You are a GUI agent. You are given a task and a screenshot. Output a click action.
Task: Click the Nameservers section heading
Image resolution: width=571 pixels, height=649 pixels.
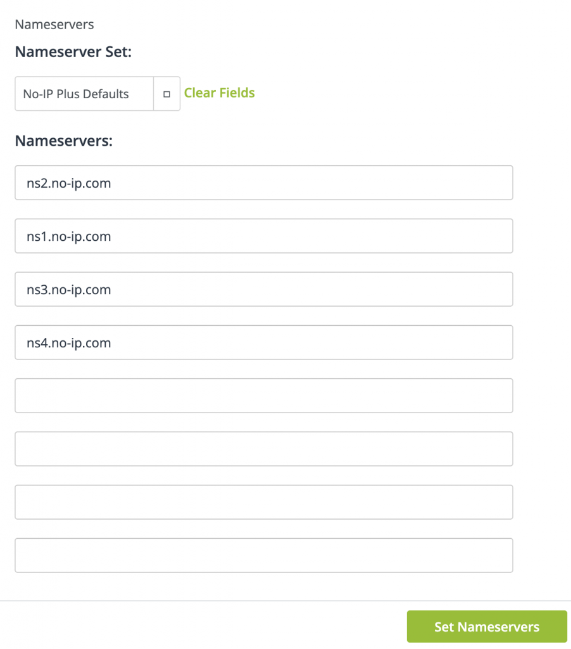point(63,141)
